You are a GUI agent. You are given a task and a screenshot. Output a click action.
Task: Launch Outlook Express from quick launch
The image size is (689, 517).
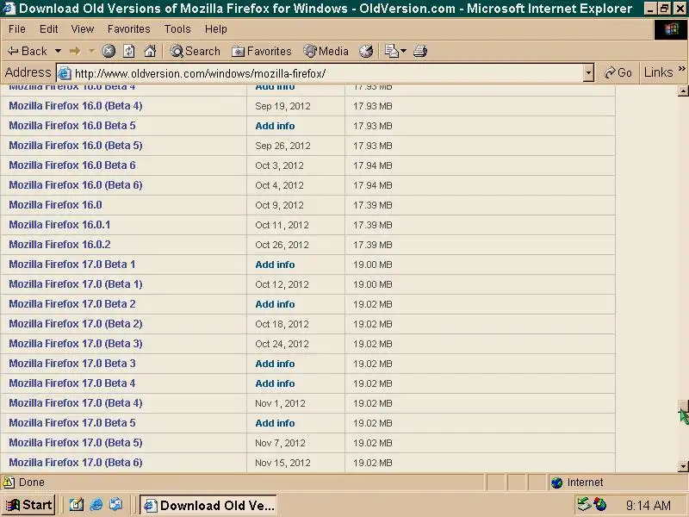pyautogui.click(x=116, y=505)
